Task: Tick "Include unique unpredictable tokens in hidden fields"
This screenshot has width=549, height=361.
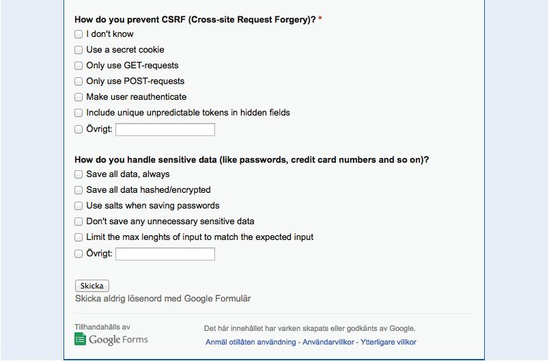Action: click(x=79, y=113)
